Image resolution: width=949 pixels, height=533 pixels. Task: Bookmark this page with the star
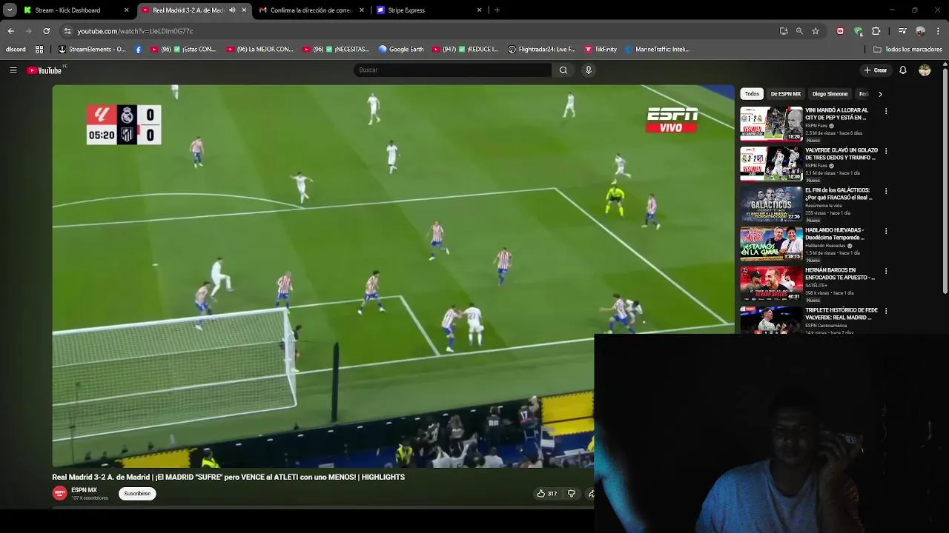click(816, 31)
